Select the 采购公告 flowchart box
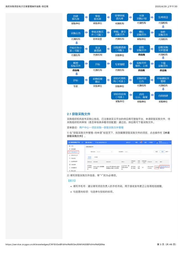 point(75,33)
